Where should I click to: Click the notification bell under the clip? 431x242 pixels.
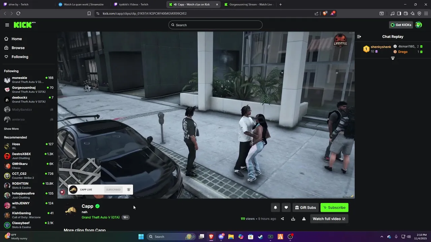275,207
